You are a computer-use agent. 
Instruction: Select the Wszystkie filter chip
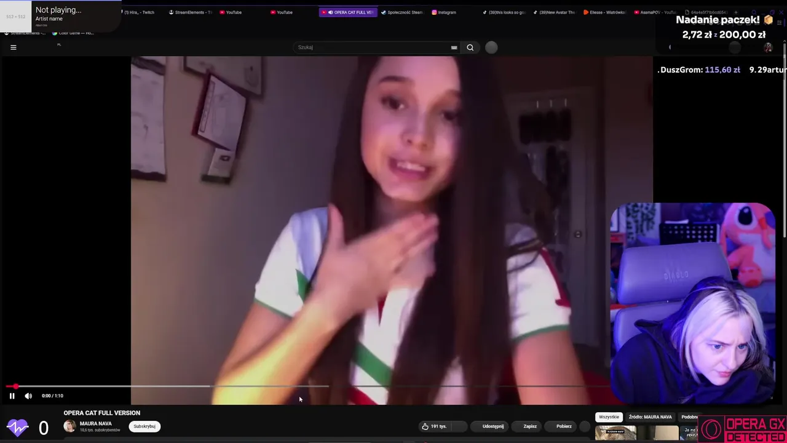[609, 417]
